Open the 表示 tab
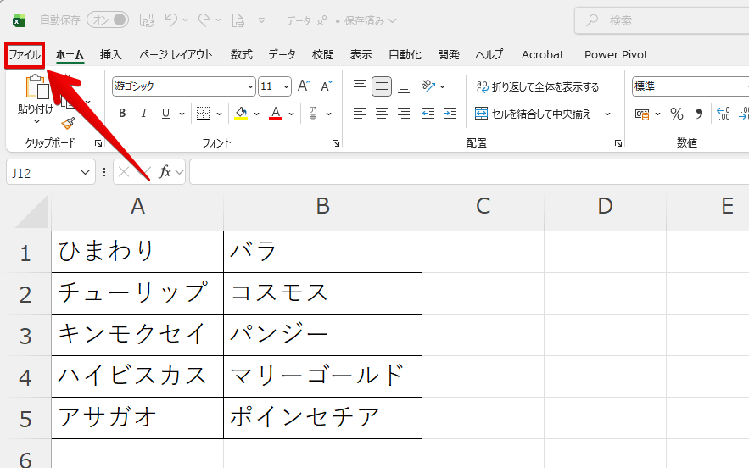Viewport: 749px width, 468px height. (x=361, y=55)
